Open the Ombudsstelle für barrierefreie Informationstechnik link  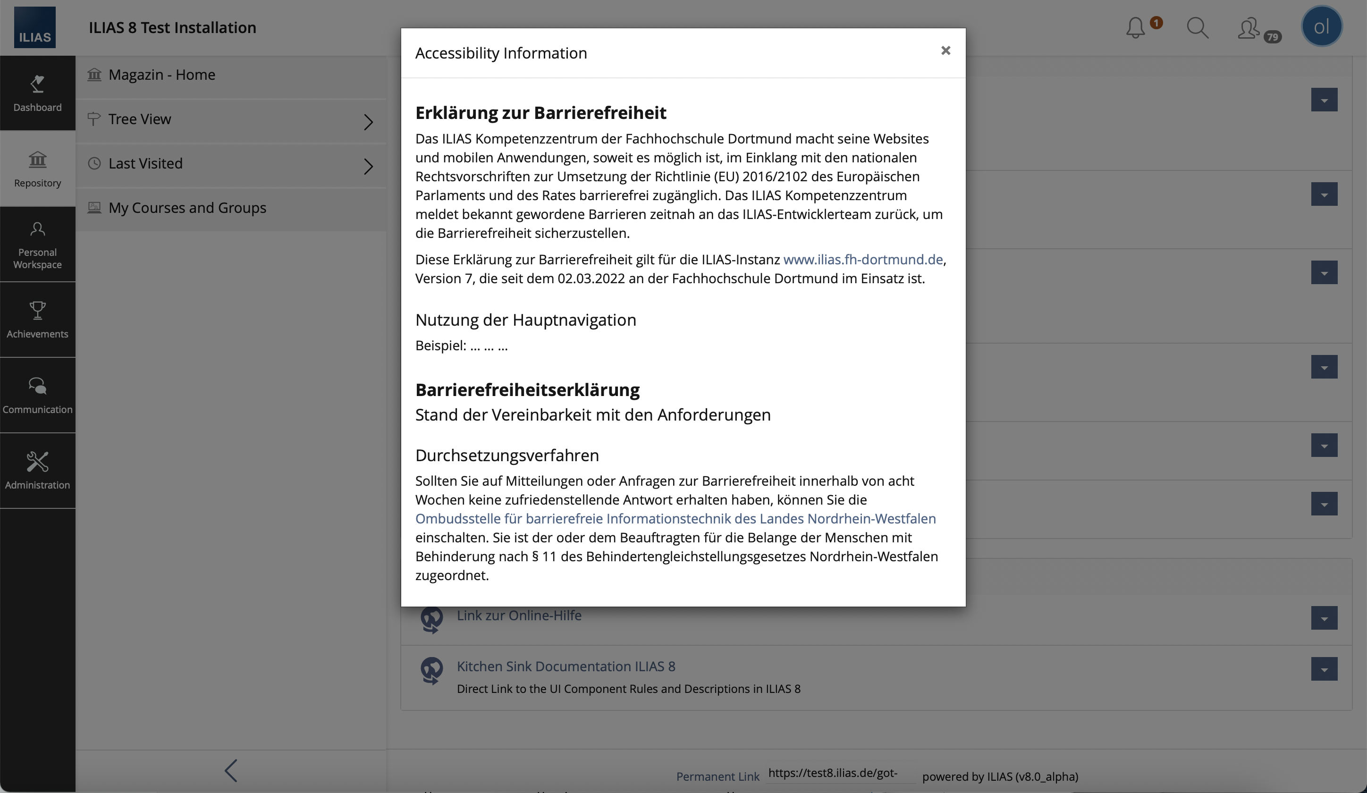(675, 519)
